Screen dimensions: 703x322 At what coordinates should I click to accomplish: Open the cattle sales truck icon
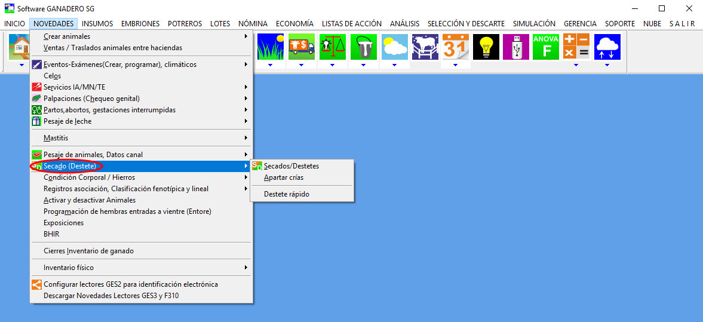click(x=301, y=47)
